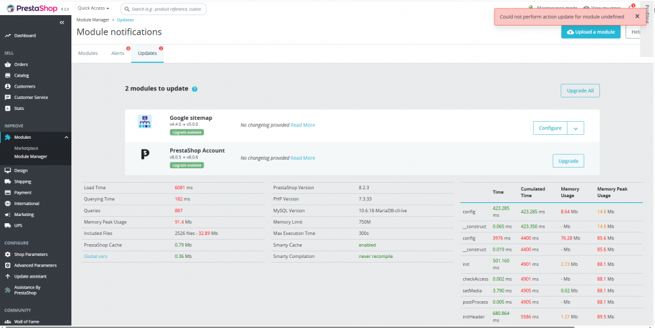Open the Quick Access dropdown
Image resolution: width=655 pixels, height=328 pixels.
coord(93,8)
